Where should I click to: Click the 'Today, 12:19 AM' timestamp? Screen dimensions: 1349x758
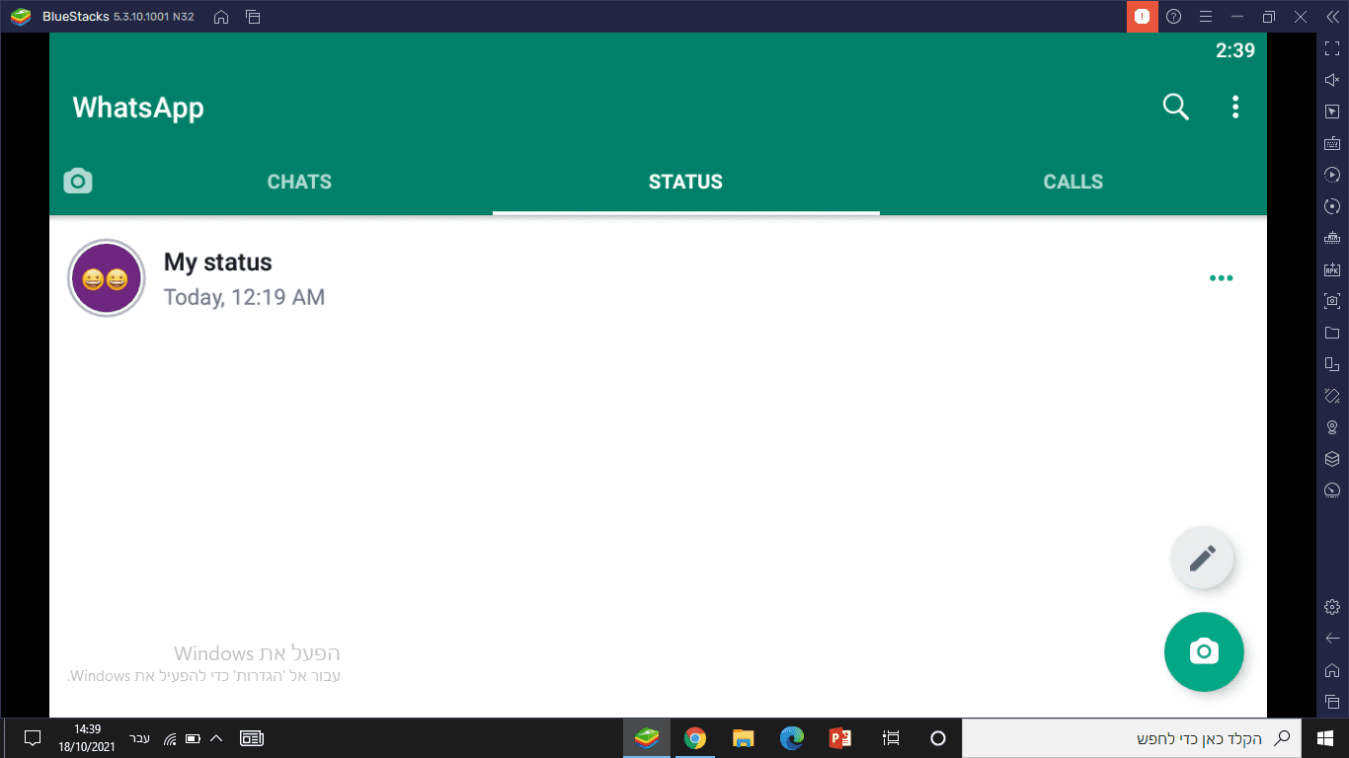tap(244, 297)
